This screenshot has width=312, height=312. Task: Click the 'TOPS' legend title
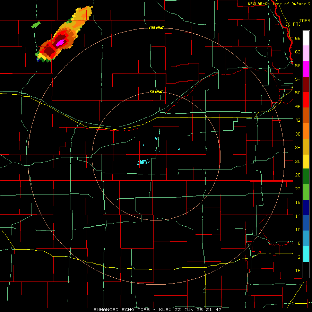(305, 20)
